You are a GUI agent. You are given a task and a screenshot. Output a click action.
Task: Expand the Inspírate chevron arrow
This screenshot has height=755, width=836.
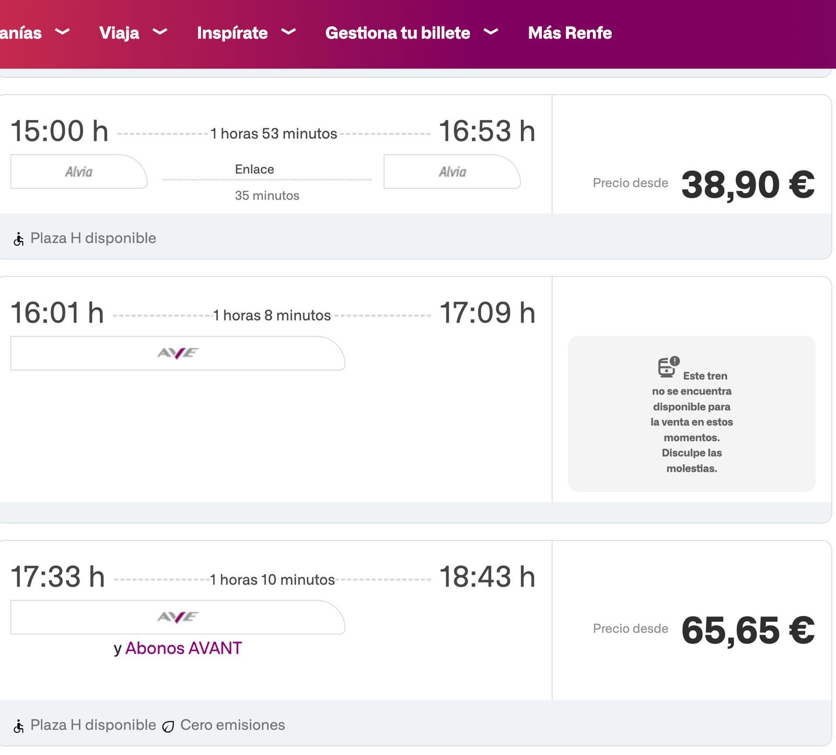coord(288,32)
